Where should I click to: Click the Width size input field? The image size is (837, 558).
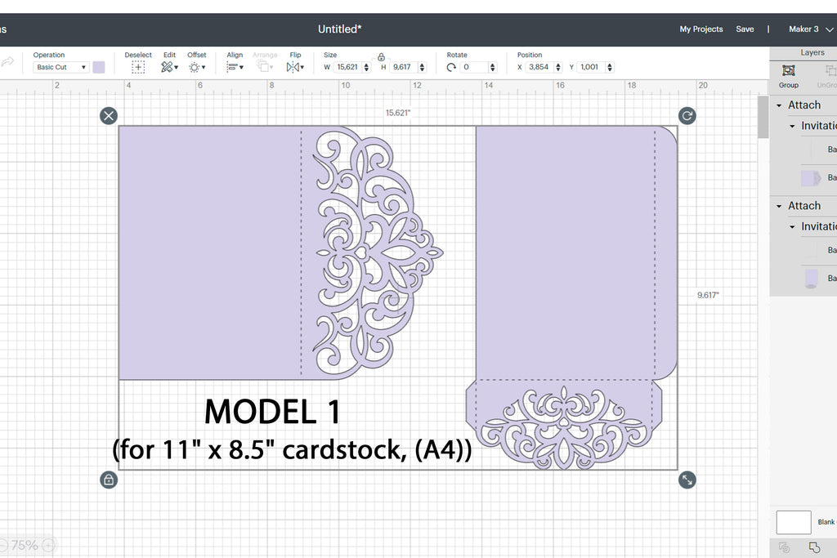348,67
